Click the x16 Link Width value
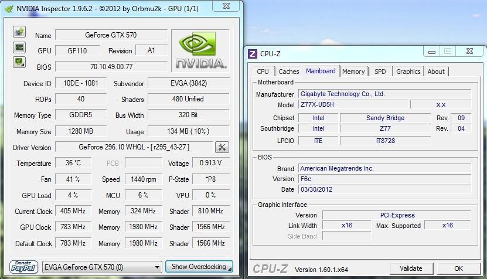 click(346, 225)
